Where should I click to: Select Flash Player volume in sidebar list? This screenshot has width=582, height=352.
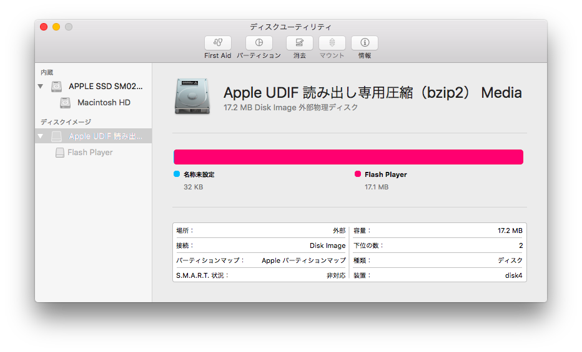pos(90,153)
